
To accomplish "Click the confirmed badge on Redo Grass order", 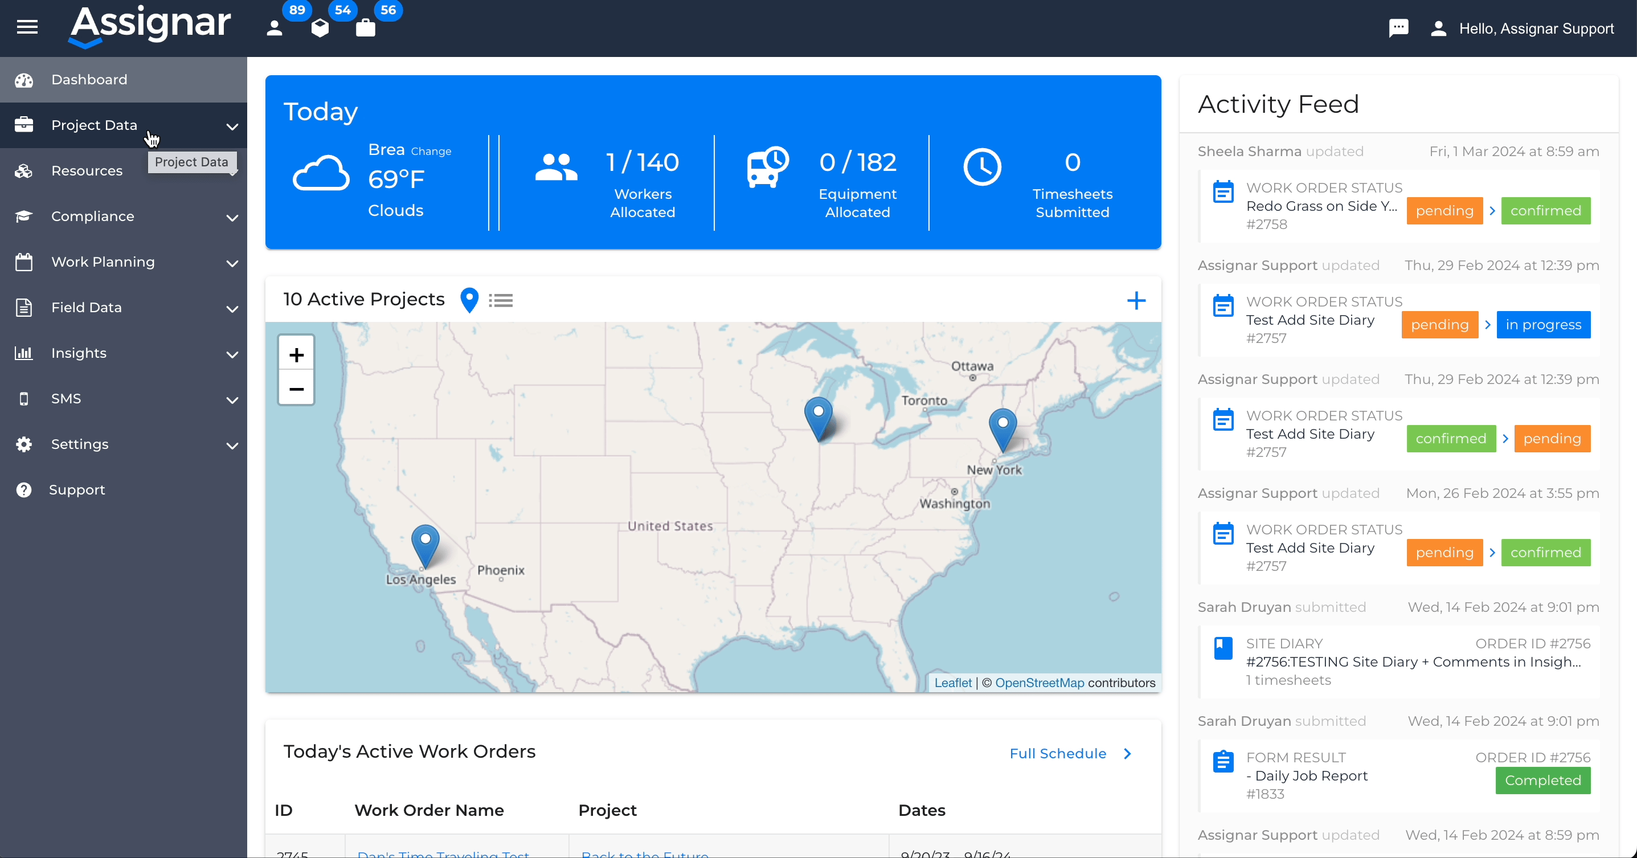I will [x=1545, y=211].
